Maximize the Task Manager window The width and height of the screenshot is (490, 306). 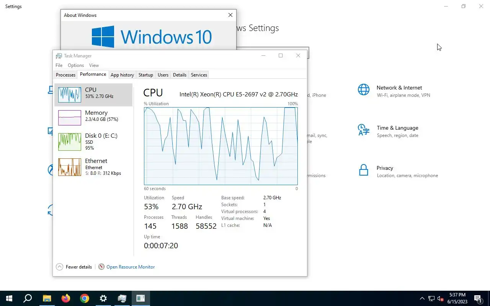tap(281, 55)
